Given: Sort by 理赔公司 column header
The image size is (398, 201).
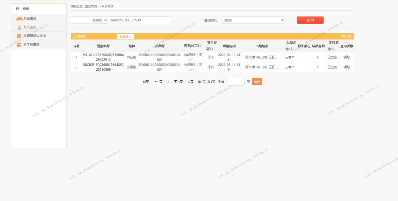Looking at the screenshot, I should [193, 46].
